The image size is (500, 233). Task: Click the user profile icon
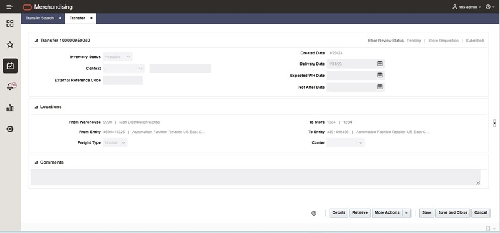(454, 7)
